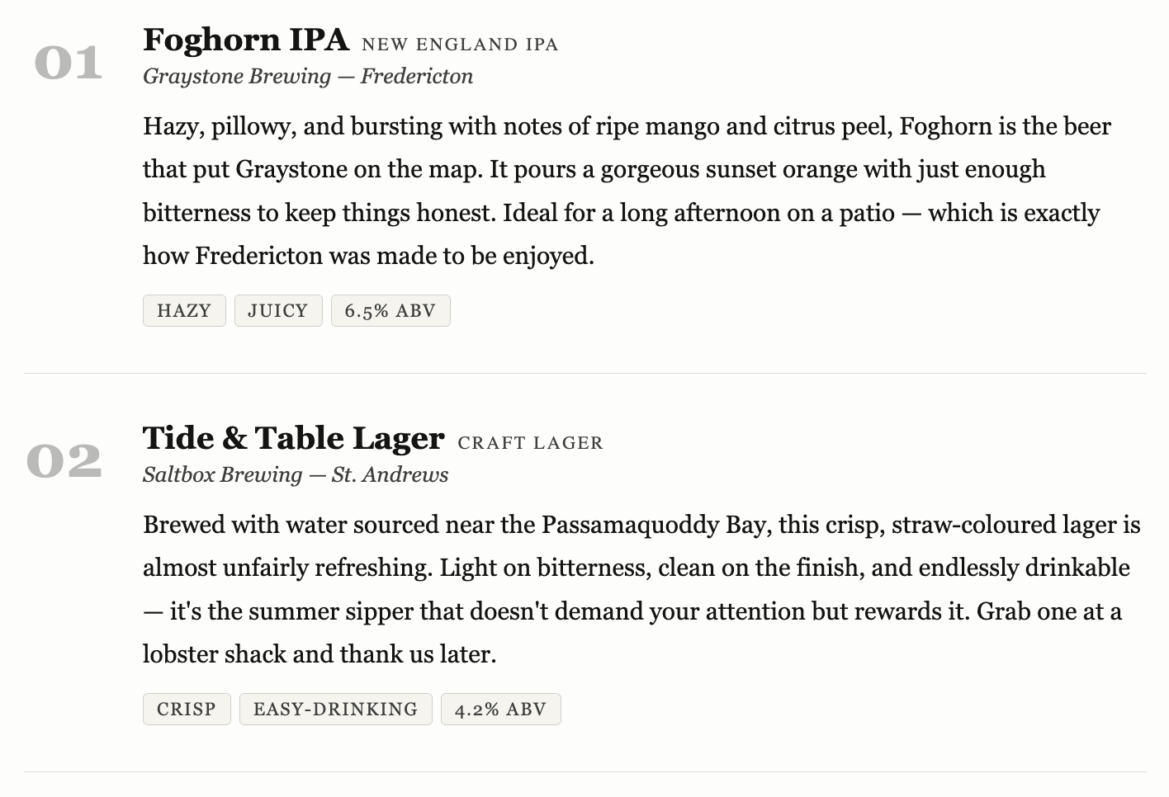Select the JUICY tag

(277, 311)
